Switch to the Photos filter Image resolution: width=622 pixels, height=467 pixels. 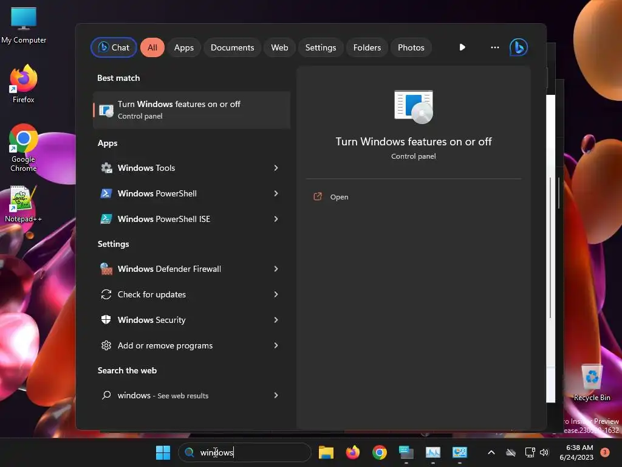(411, 47)
